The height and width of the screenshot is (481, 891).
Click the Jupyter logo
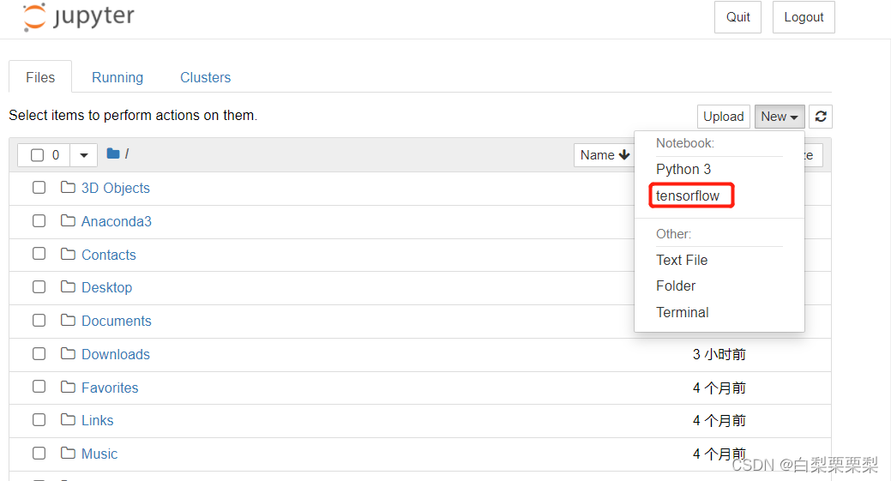[x=78, y=16]
